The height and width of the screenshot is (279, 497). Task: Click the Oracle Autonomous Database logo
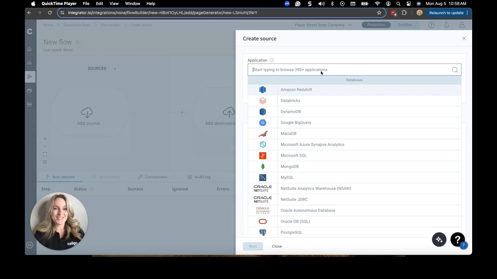click(x=262, y=210)
